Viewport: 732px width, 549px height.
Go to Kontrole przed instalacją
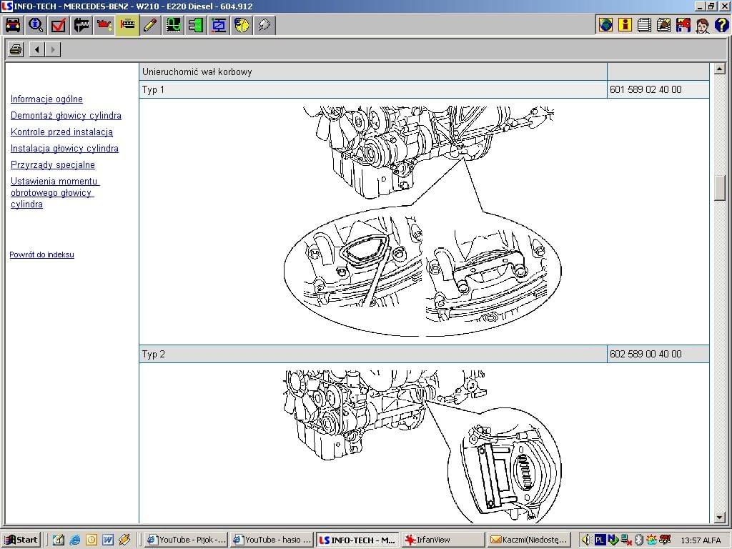click(x=61, y=132)
